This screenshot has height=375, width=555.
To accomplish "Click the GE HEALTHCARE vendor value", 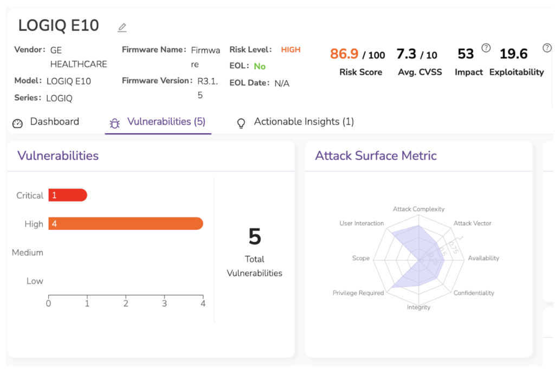I will click(x=79, y=57).
